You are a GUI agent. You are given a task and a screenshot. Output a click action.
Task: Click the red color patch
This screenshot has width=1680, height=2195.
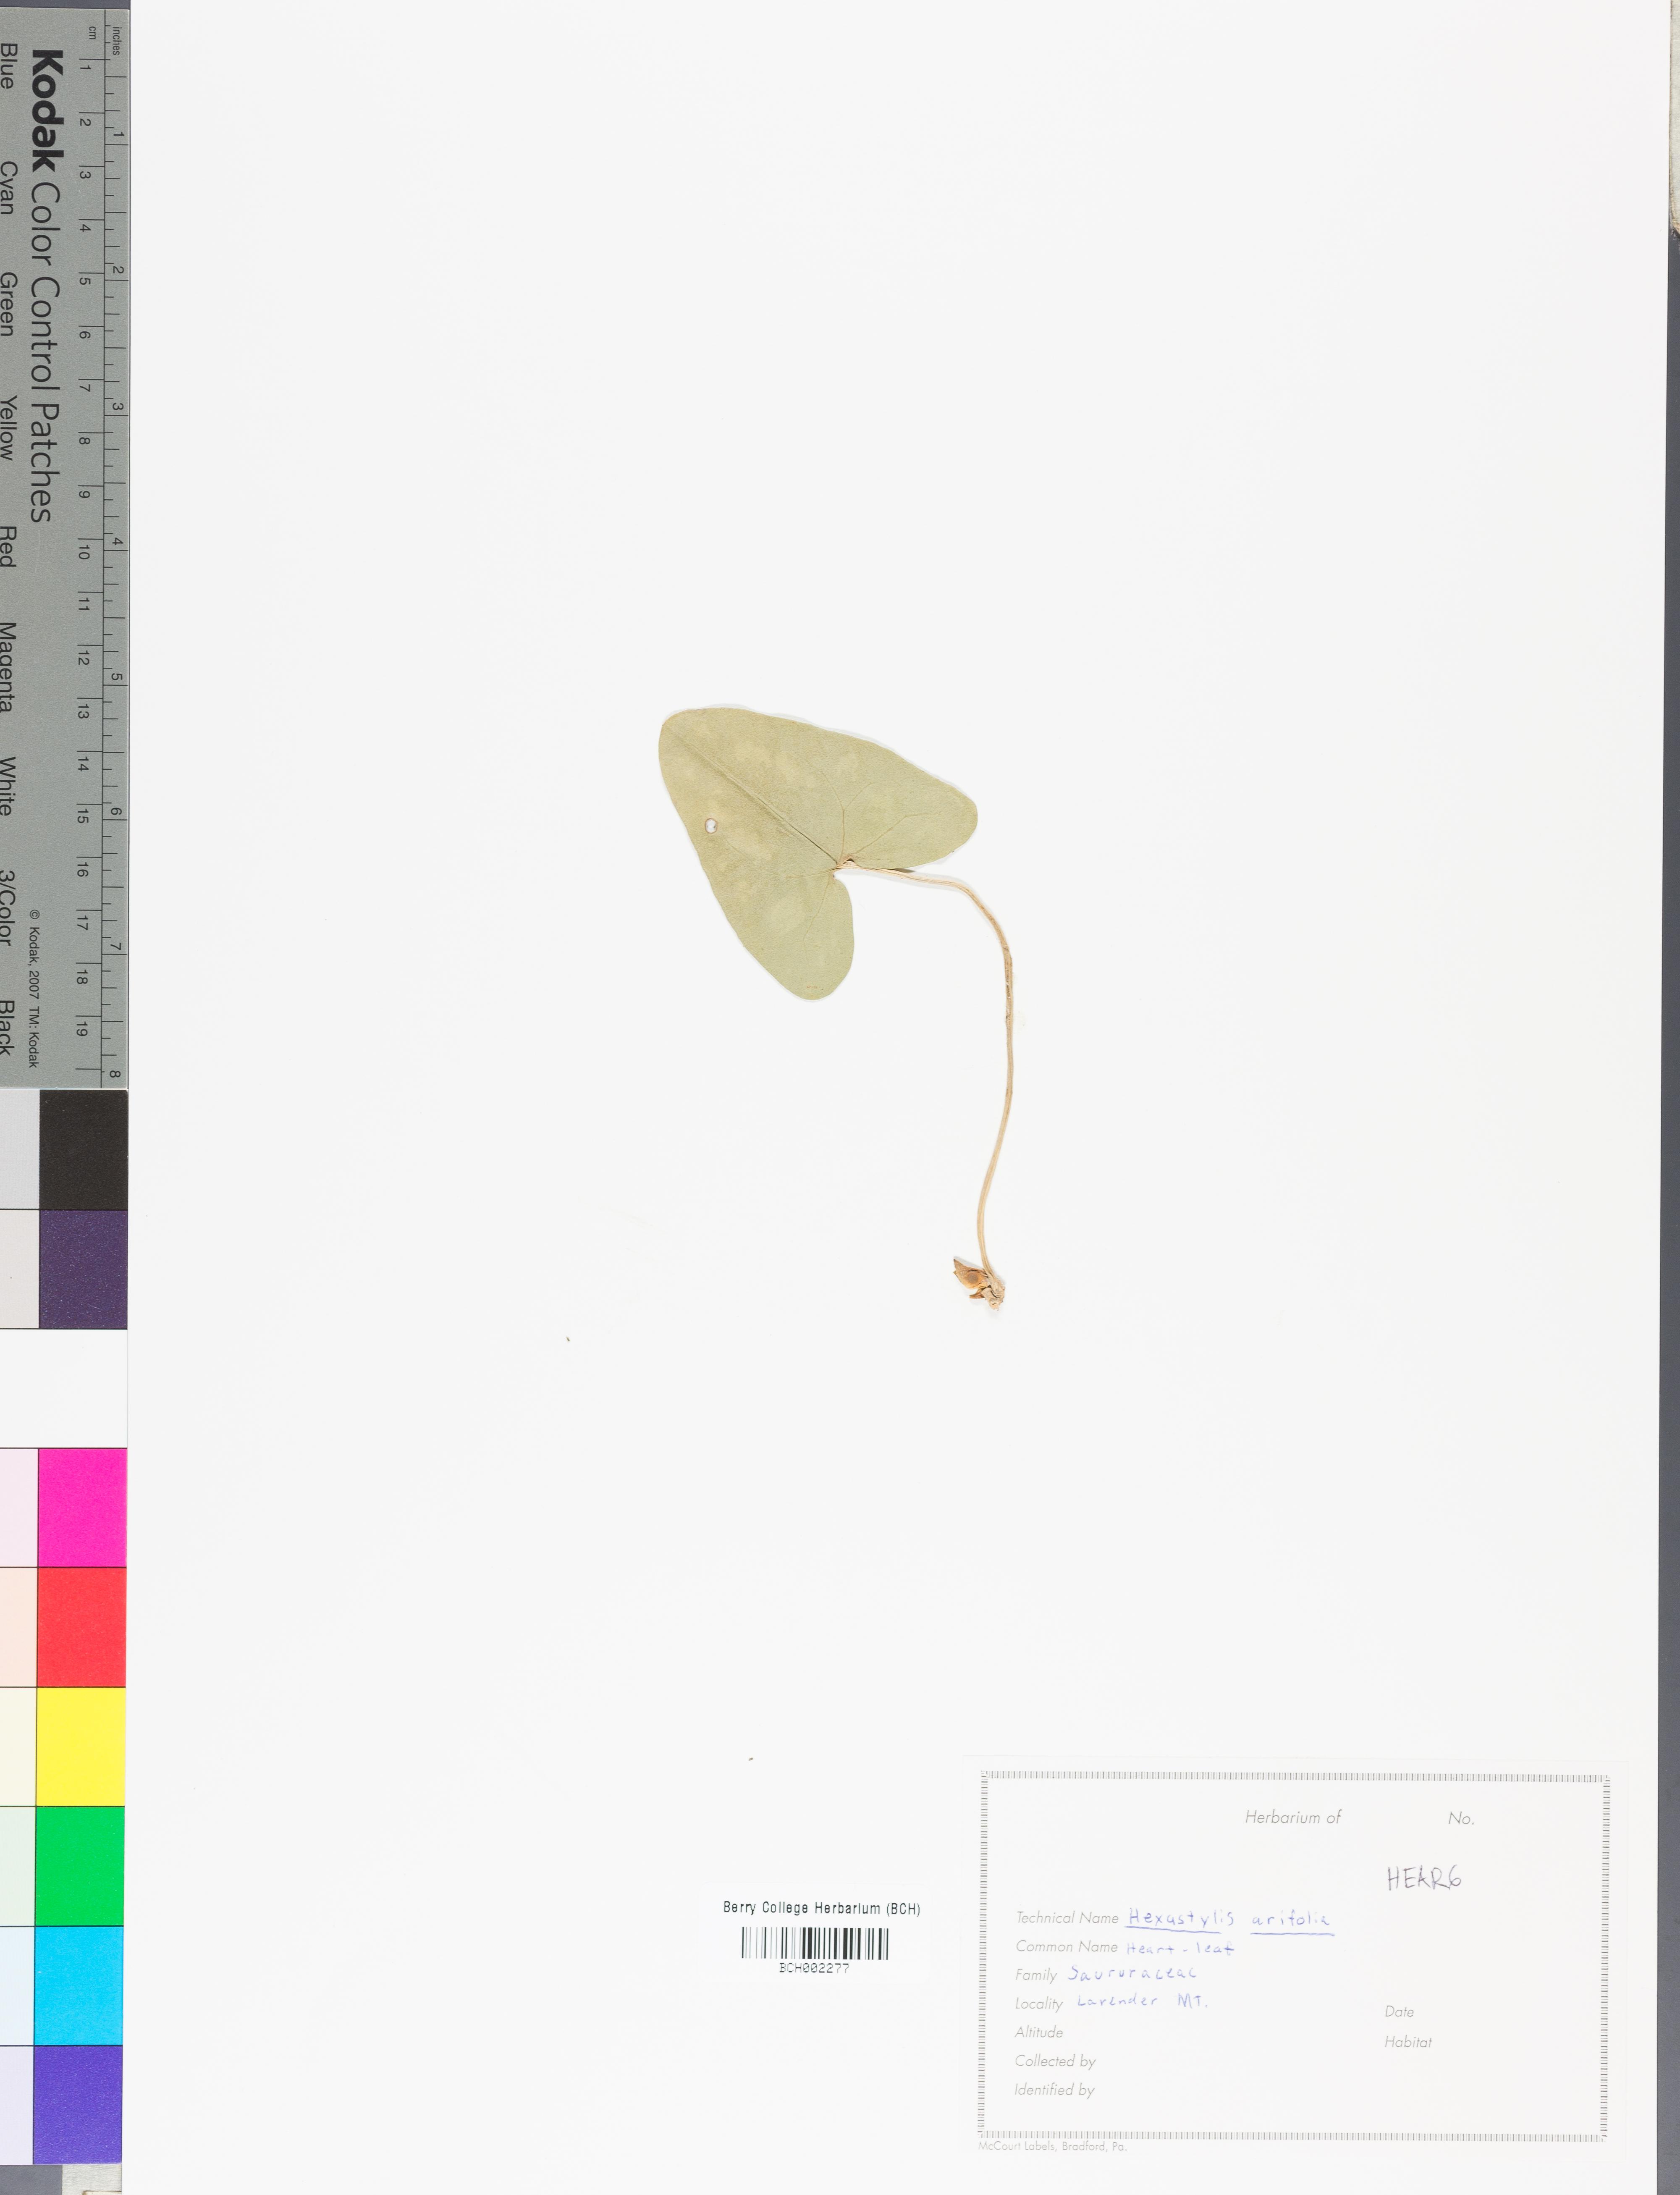(81, 1626)
